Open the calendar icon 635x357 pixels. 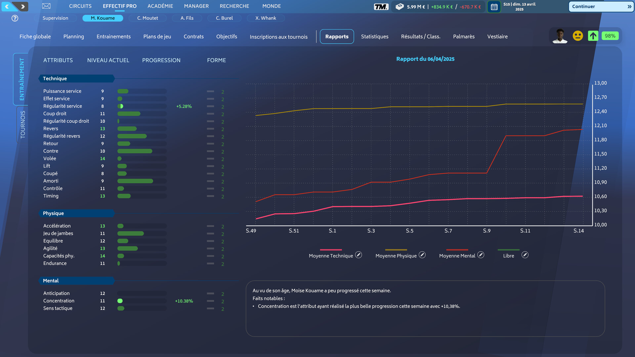tap(494, 7)
